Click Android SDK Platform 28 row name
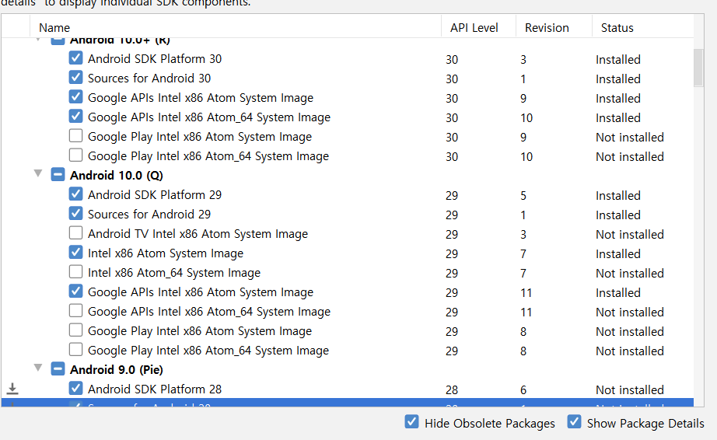This screenshot has height=440, width=717. pos(155,389)
